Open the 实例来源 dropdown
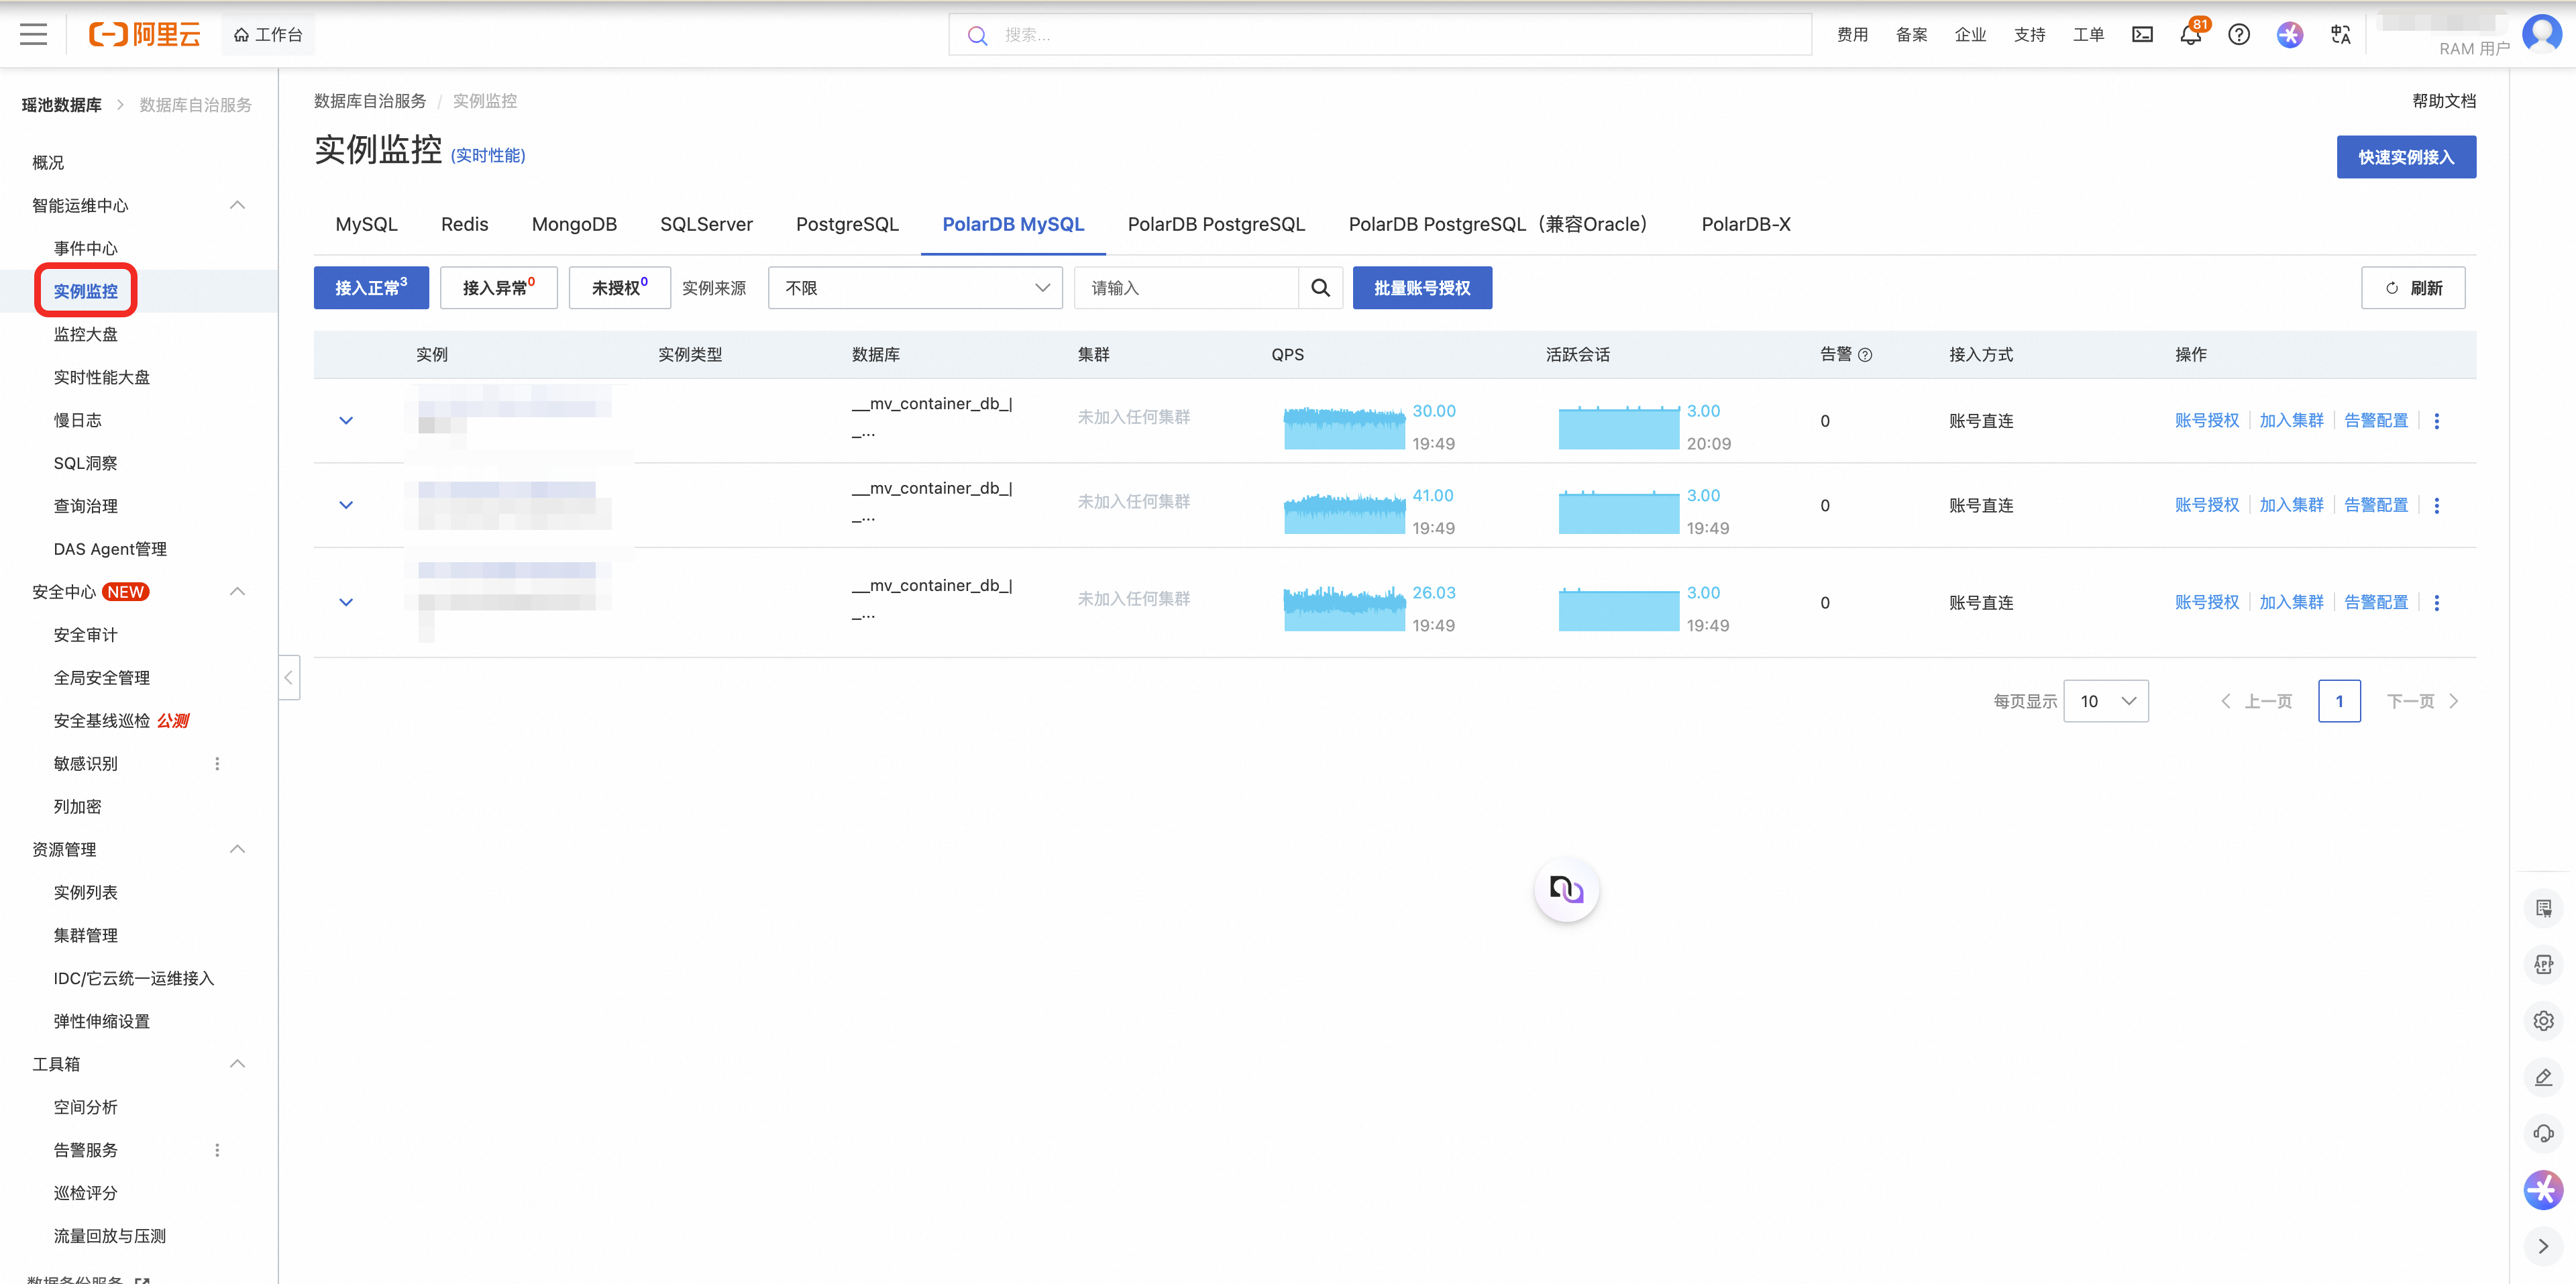This screenshot has height=1284, width=2576. [x=915, y=288]
